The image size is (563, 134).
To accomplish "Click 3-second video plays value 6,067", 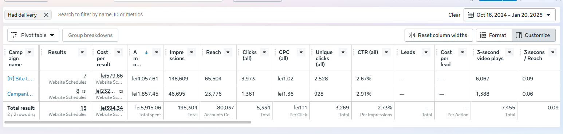I will [x=483, y=79].
